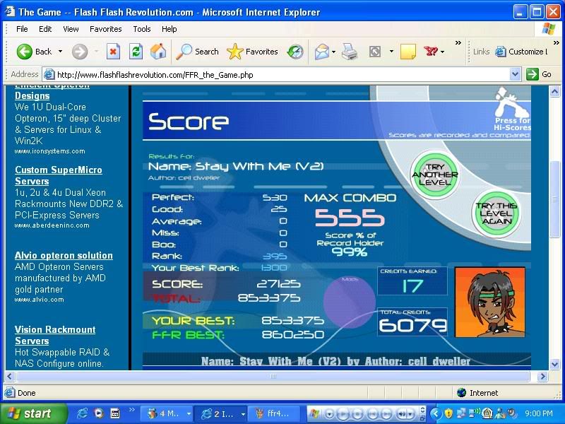Open the Mail icon dropdown
This screenshot has height=424, width=565.
tap(333, 52)
